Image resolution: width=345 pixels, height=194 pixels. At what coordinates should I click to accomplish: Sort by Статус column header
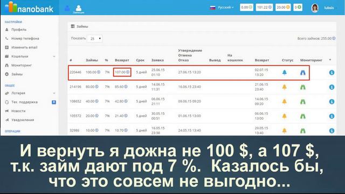tap(287, 60)
